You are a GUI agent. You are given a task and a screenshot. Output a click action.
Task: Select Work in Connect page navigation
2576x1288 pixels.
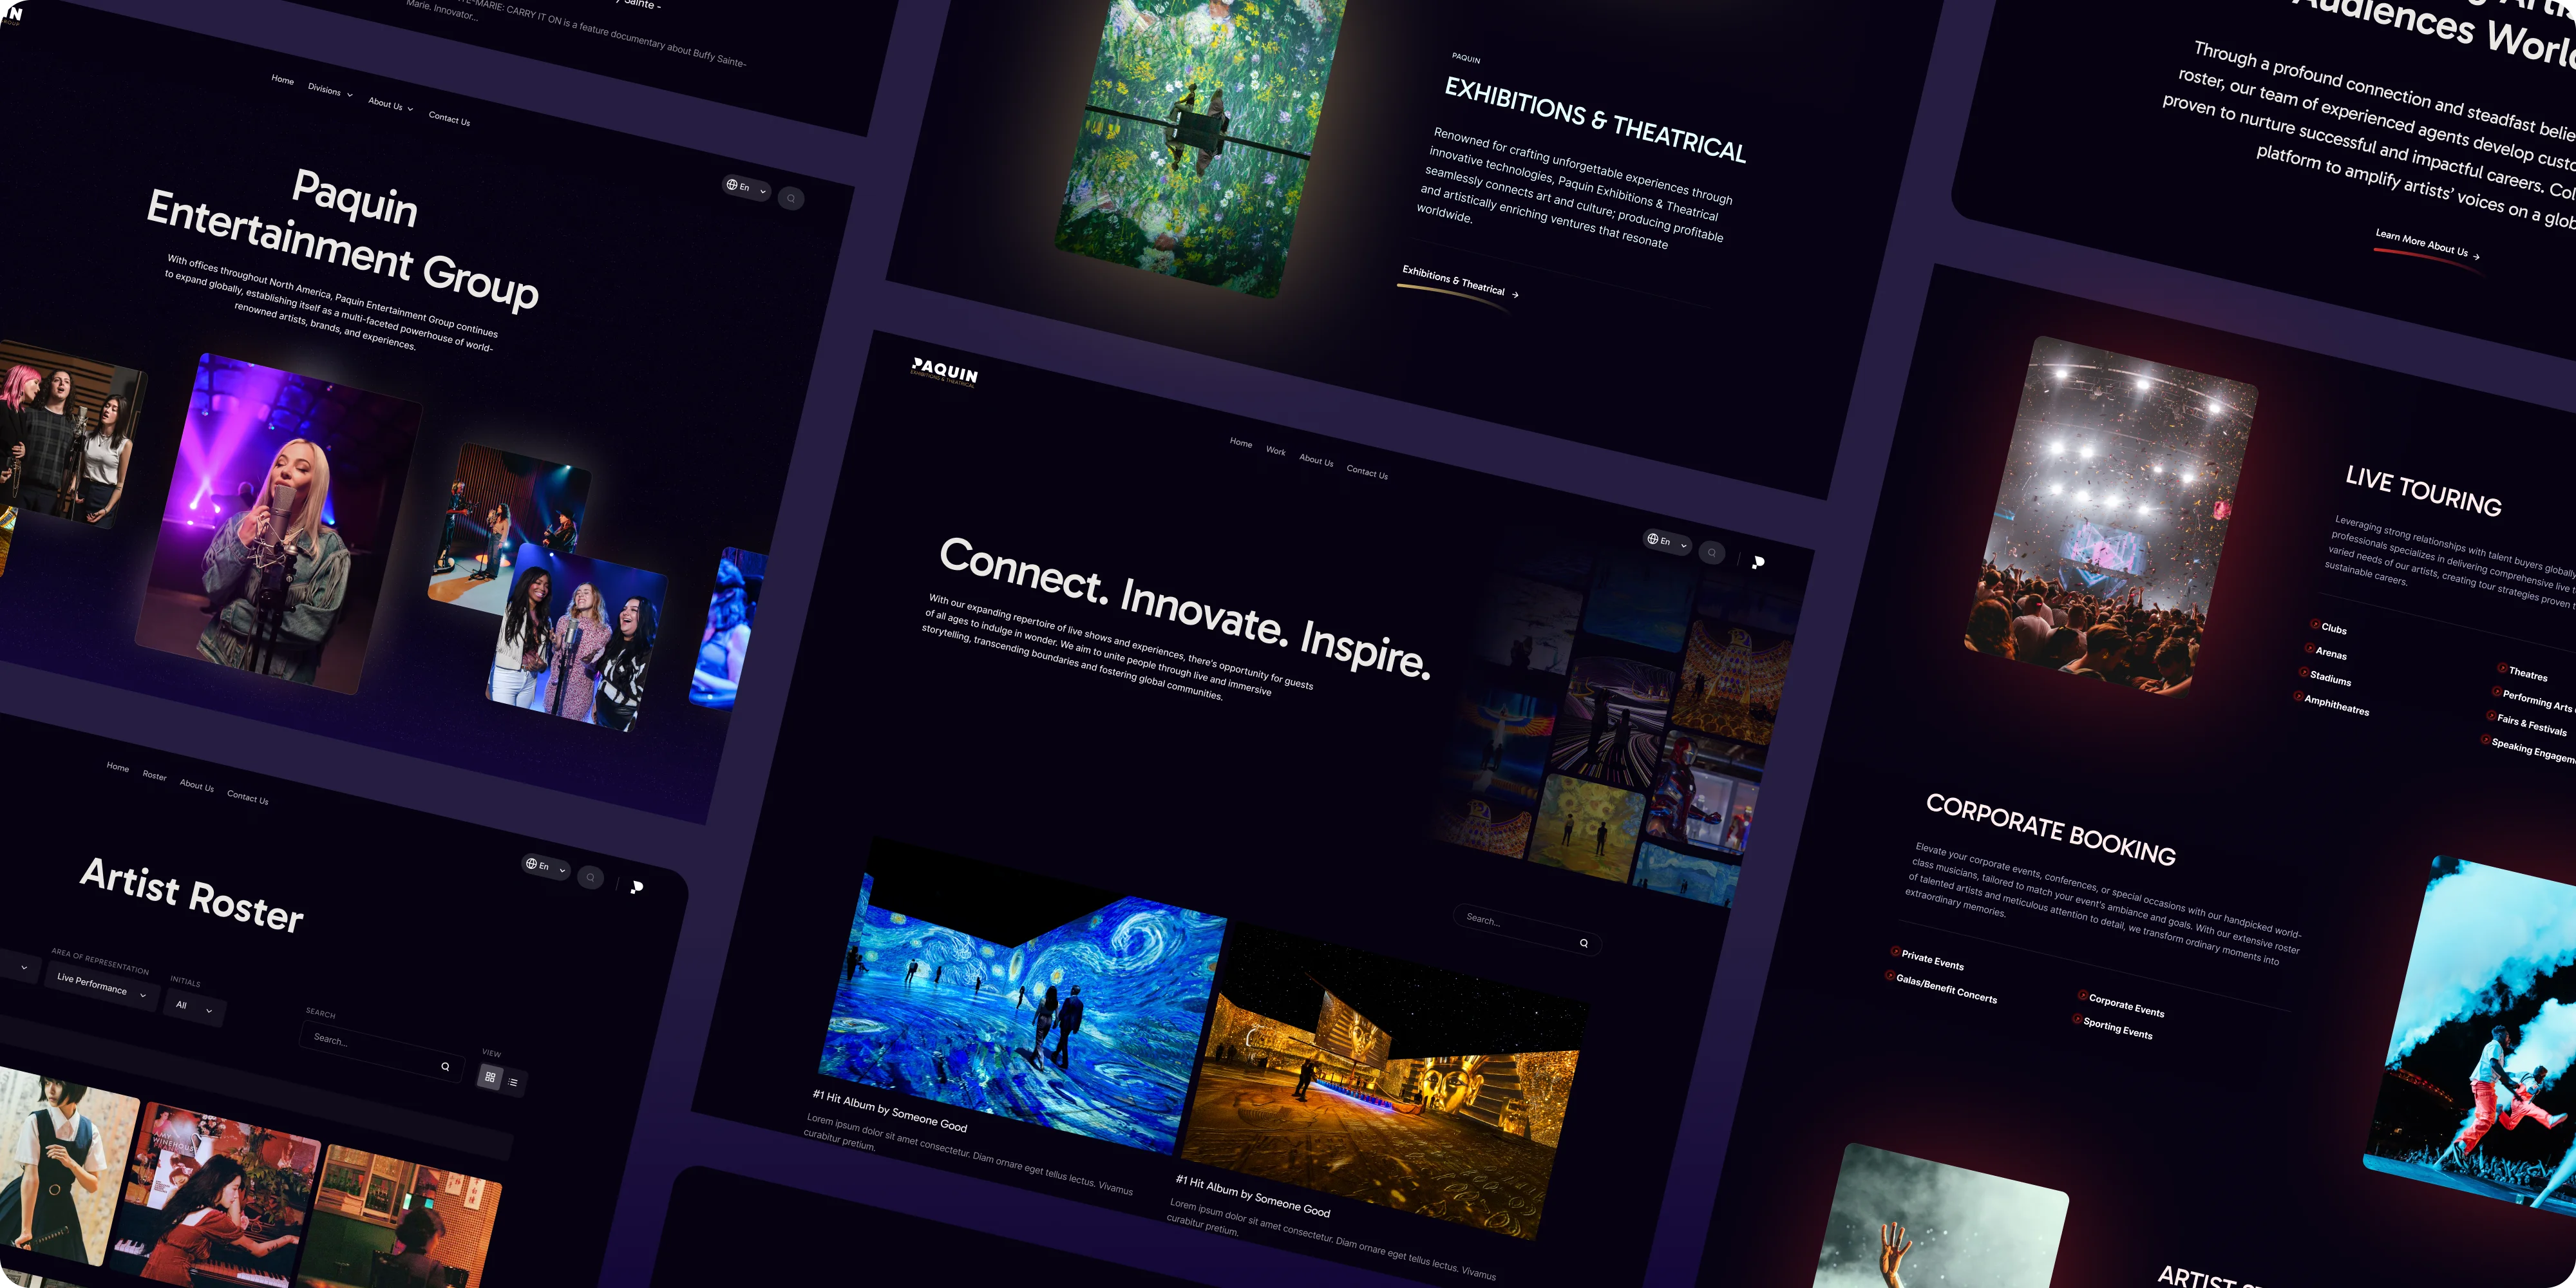point(1276,451)
